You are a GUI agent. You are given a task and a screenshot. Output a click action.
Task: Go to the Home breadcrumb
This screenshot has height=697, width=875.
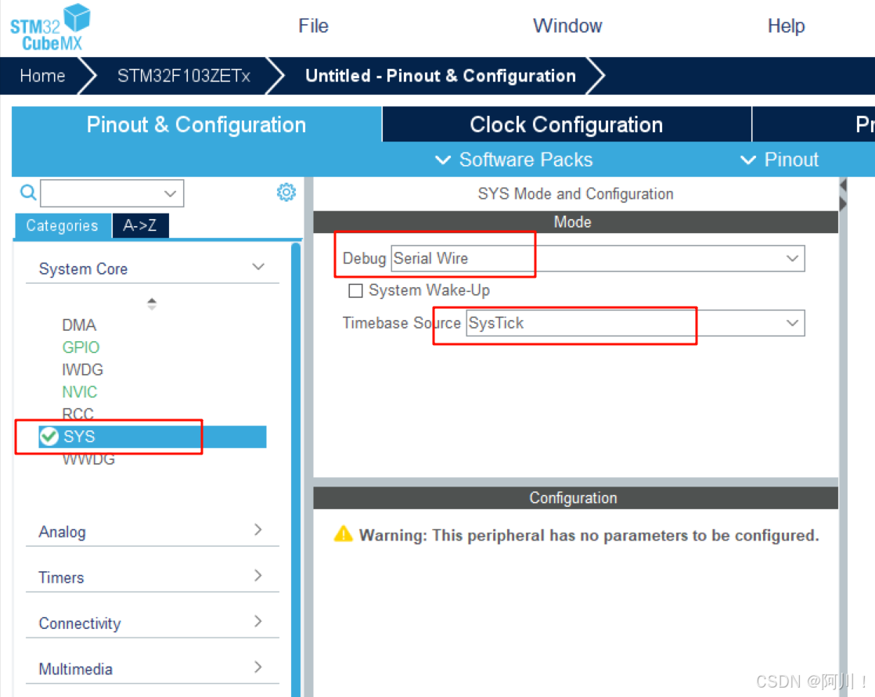(42, 76)
